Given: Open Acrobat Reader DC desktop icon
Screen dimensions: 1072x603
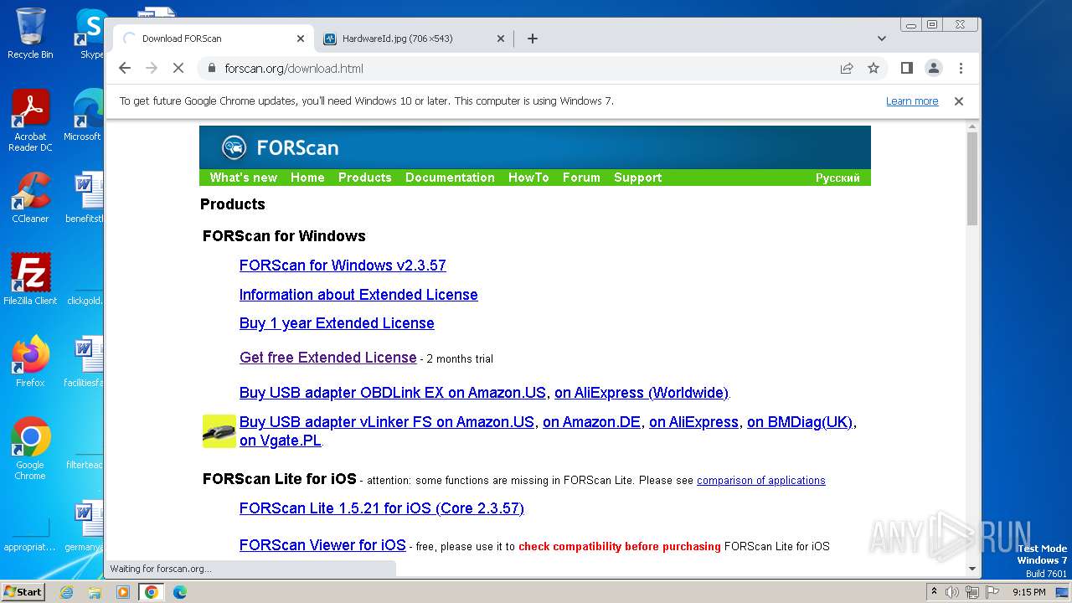Looking at the screenshot, I should [x=30, y=120].
